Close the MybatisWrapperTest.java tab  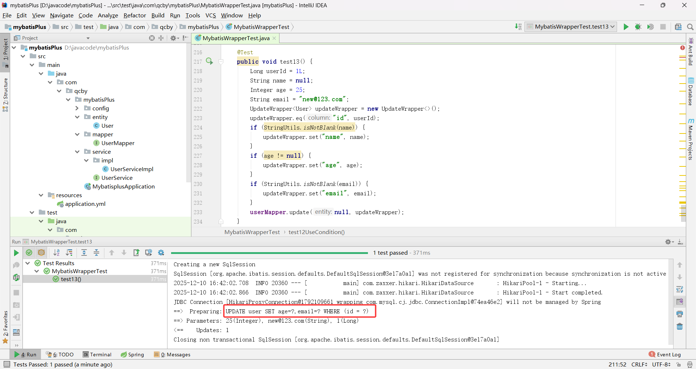(x=274, y=38)
